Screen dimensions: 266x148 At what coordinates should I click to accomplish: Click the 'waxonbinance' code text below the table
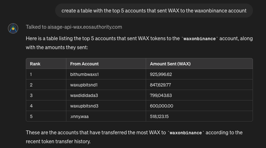[x=186, y=133]
